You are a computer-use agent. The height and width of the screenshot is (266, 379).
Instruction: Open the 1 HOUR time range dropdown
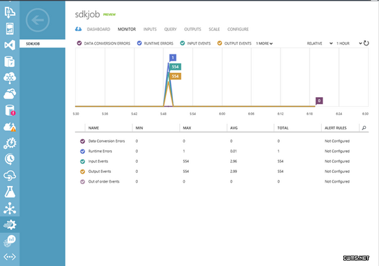click(349, 43)
